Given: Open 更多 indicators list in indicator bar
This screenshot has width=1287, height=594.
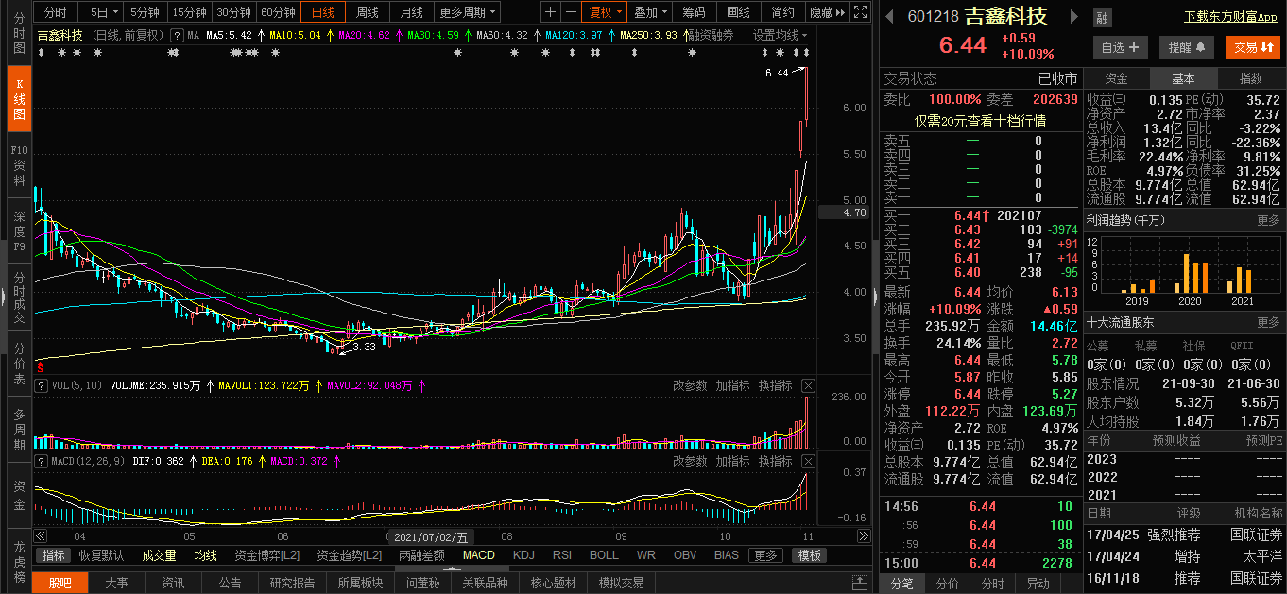Looking at the screenshot, I should coord(765,555).
